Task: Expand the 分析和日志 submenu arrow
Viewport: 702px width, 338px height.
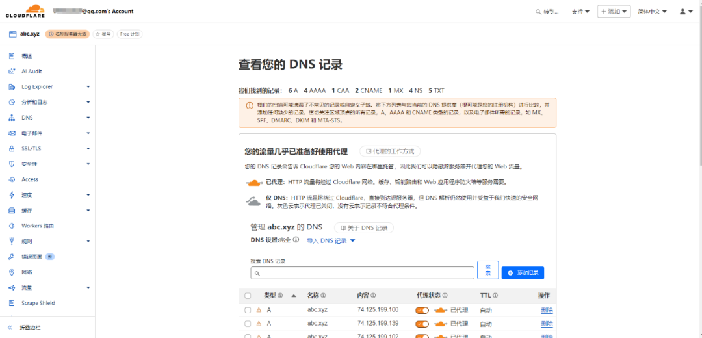Action: [88, 102]
